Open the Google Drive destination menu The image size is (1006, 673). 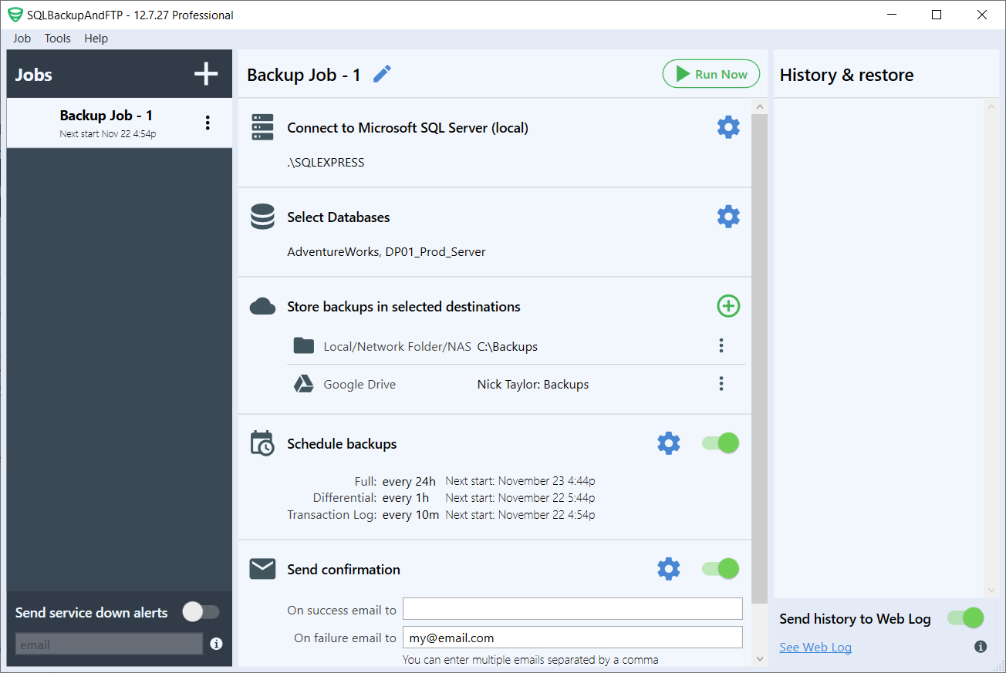pos(721,383)
